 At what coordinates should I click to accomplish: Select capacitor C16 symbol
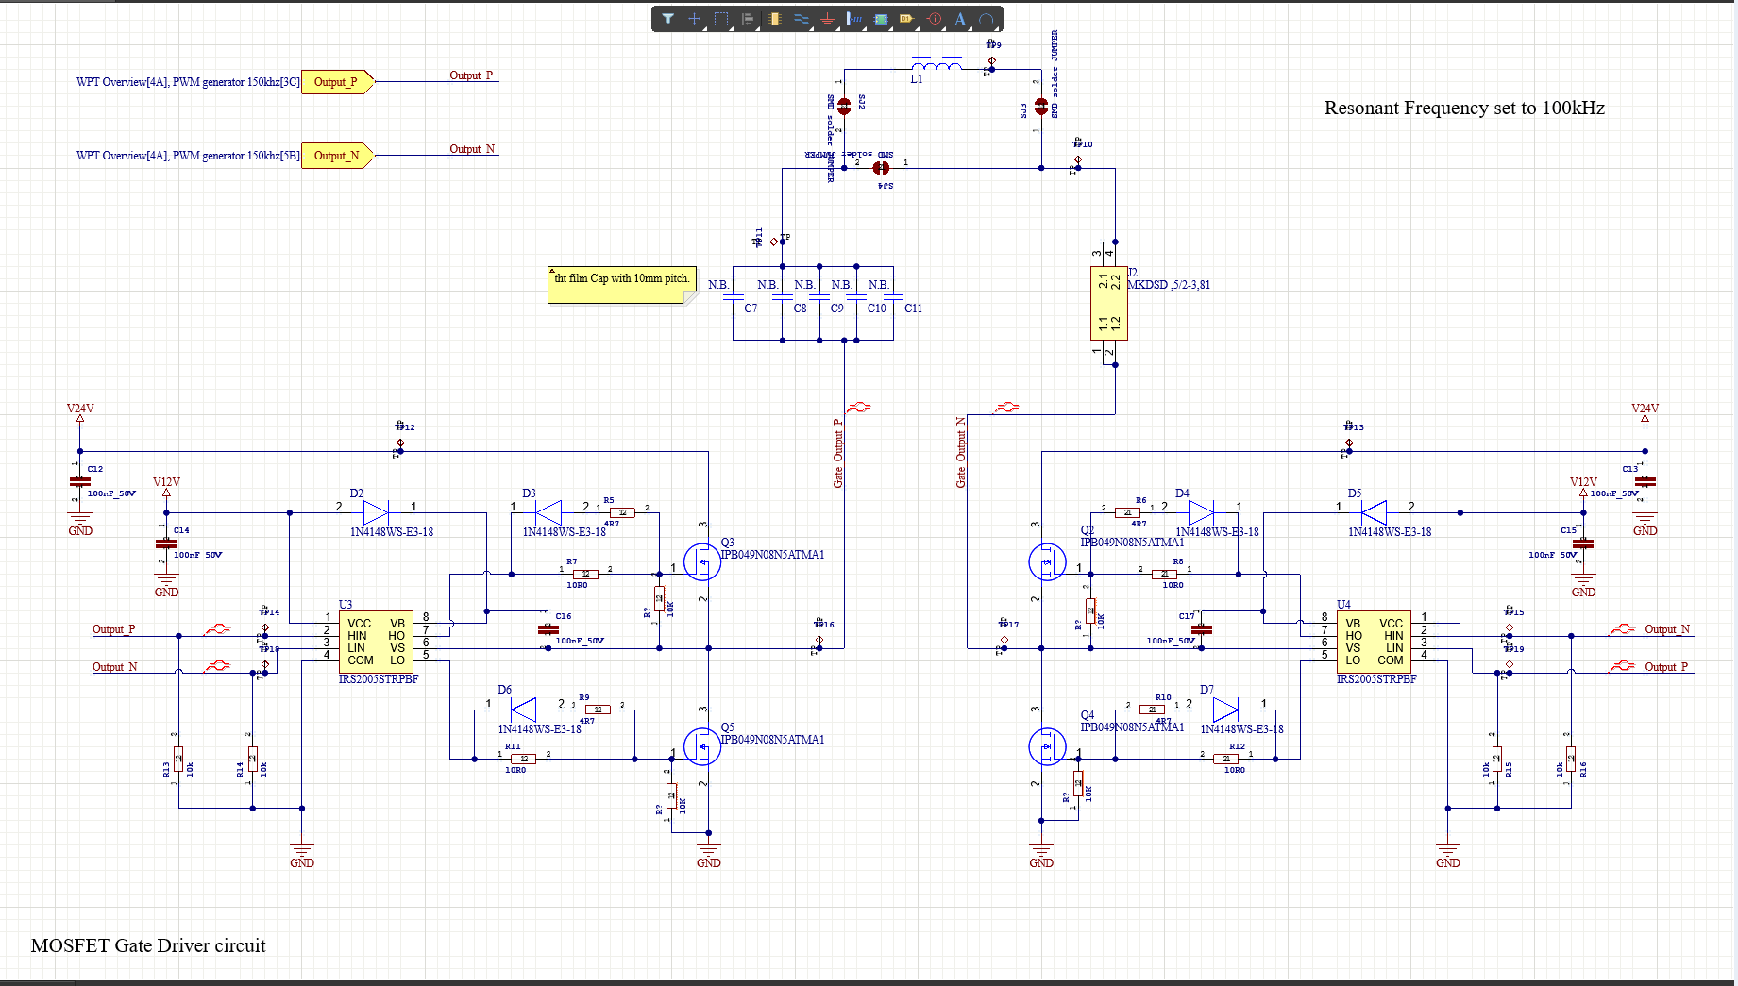(x=548, y=629)
